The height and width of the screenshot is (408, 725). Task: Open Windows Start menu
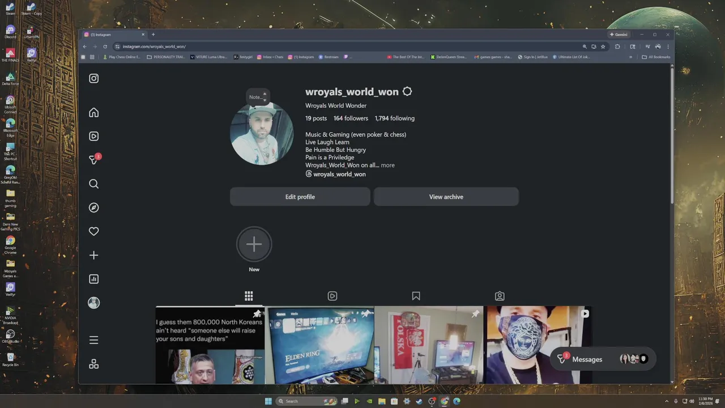pyautogui.click(x=268, y=401)
